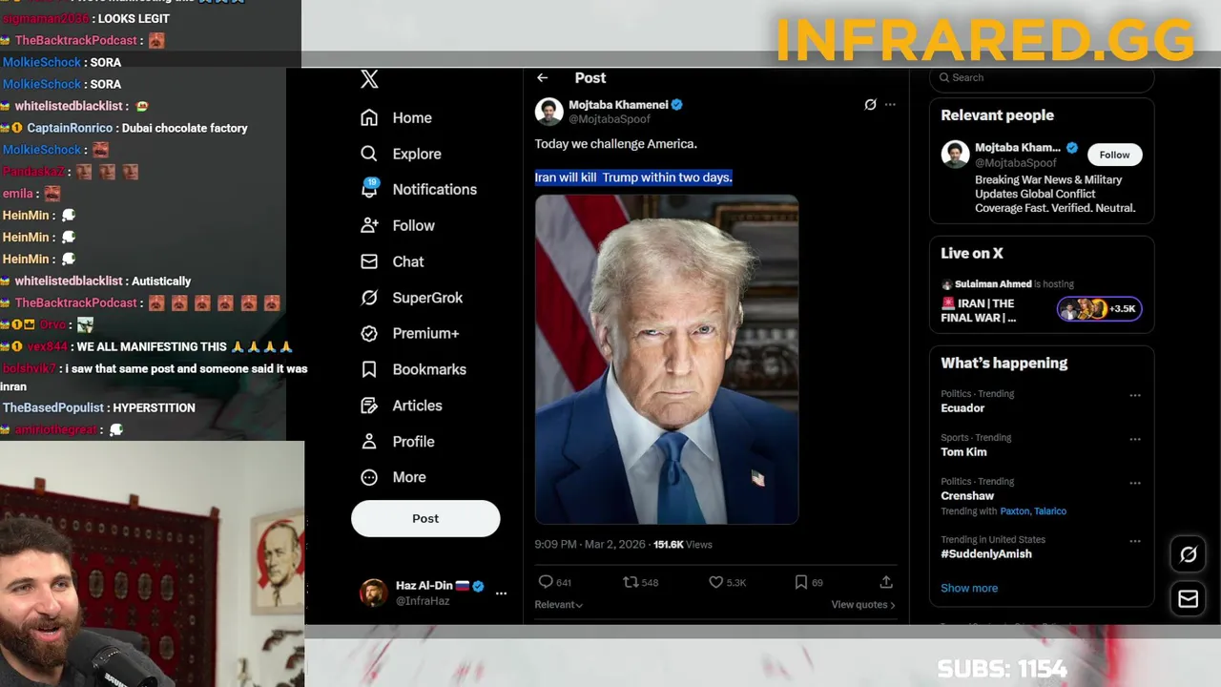Open Articles menu label
The height and width of the screenshot is (687, 1221).
pos(417,406)
